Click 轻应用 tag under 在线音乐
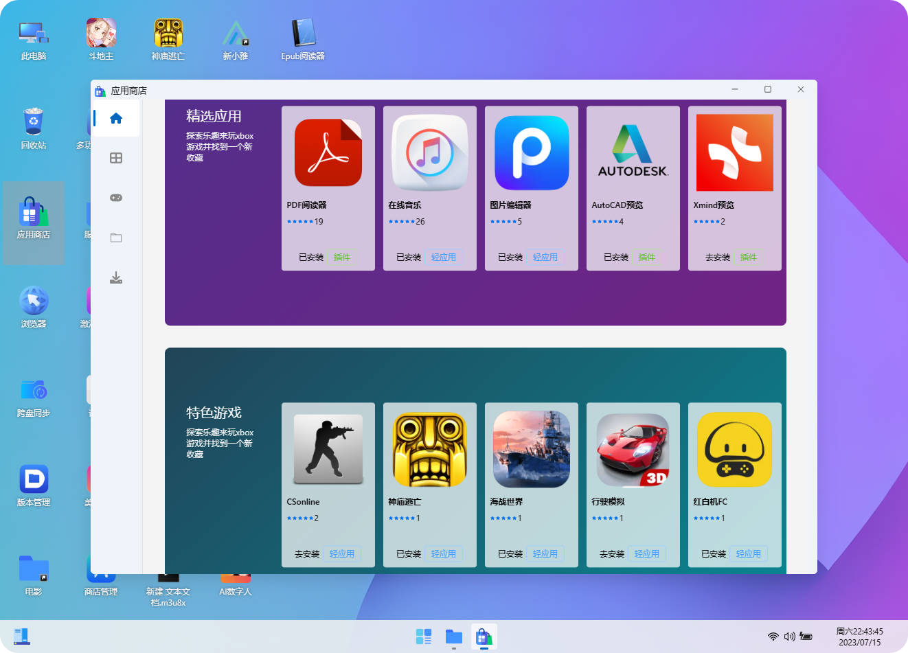This screenshot has height=653, width=908. pyautogui.click(x=444, y=257)
